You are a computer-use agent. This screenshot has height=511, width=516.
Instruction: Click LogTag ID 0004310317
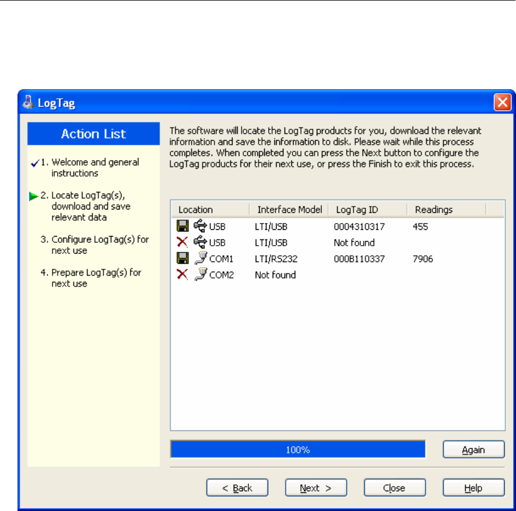[x=359, y=227]
